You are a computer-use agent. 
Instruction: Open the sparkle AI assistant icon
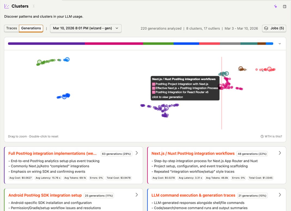[275, 7]
